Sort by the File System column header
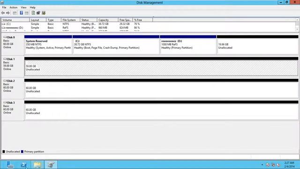Screen dimensions: 300x169 (71, 20)
